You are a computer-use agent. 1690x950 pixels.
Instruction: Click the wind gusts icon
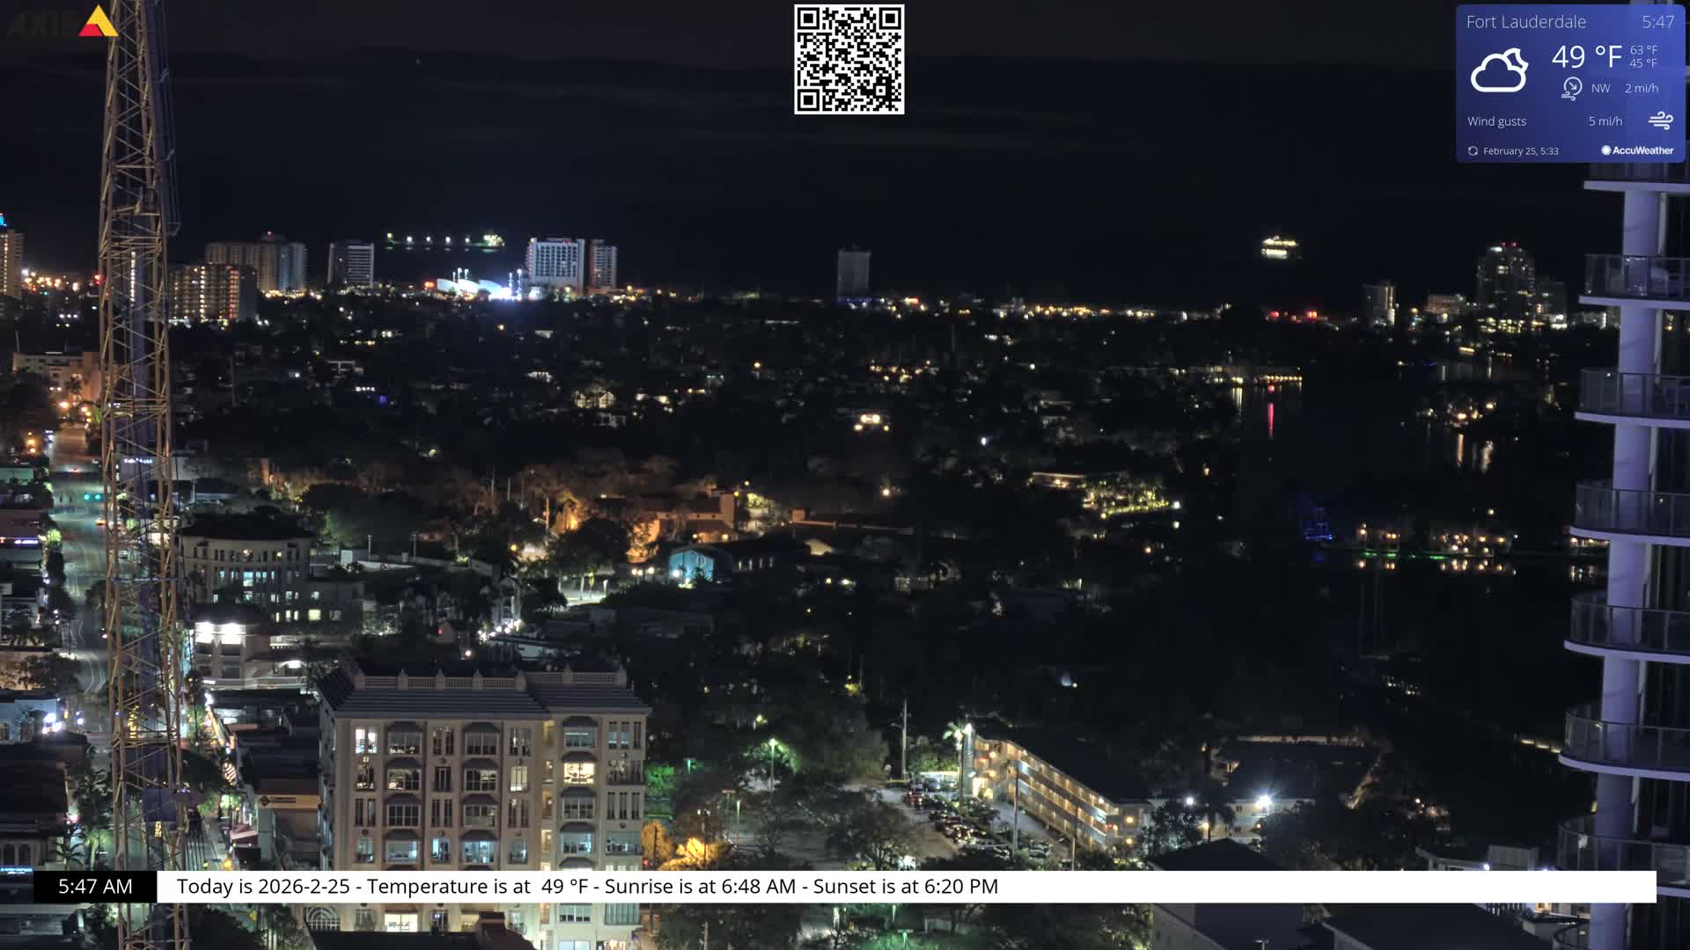[1660, 121]
